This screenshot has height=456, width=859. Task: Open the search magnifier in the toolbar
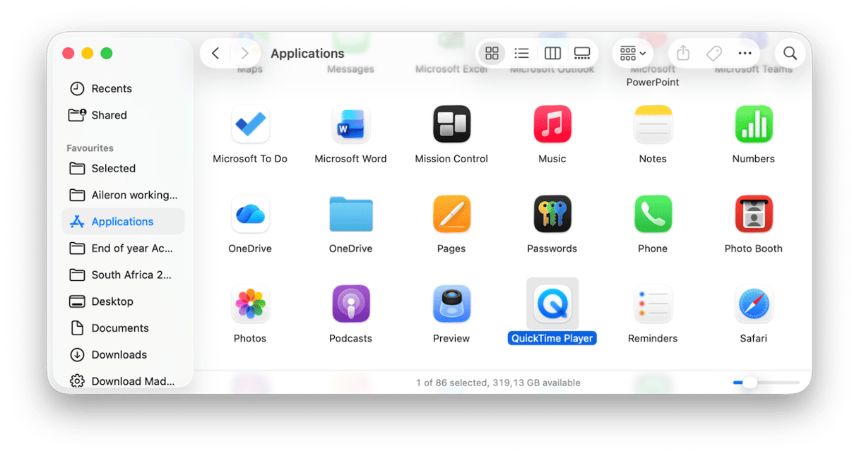point(790,53)
